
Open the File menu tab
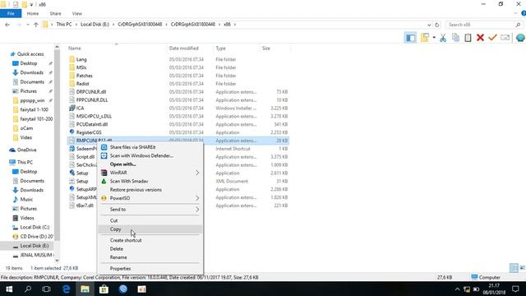(11, 13)
